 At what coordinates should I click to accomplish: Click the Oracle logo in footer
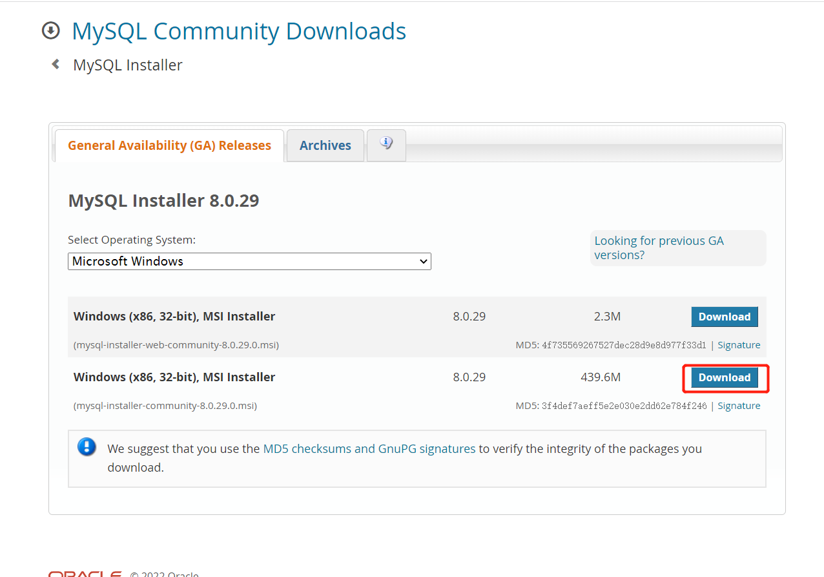(85, 574)
